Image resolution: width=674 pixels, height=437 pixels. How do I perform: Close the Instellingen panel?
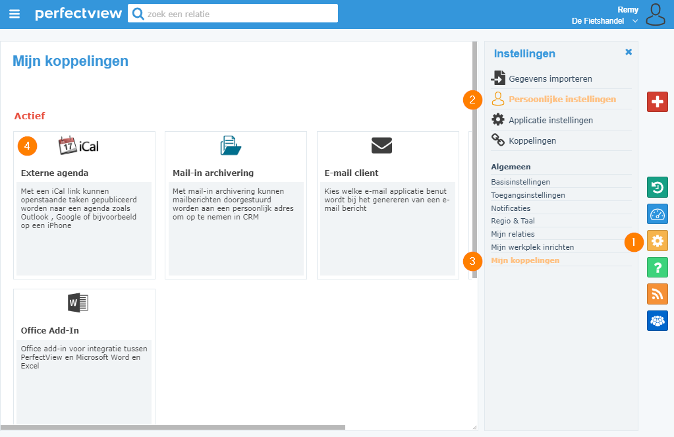click(629, 52)
